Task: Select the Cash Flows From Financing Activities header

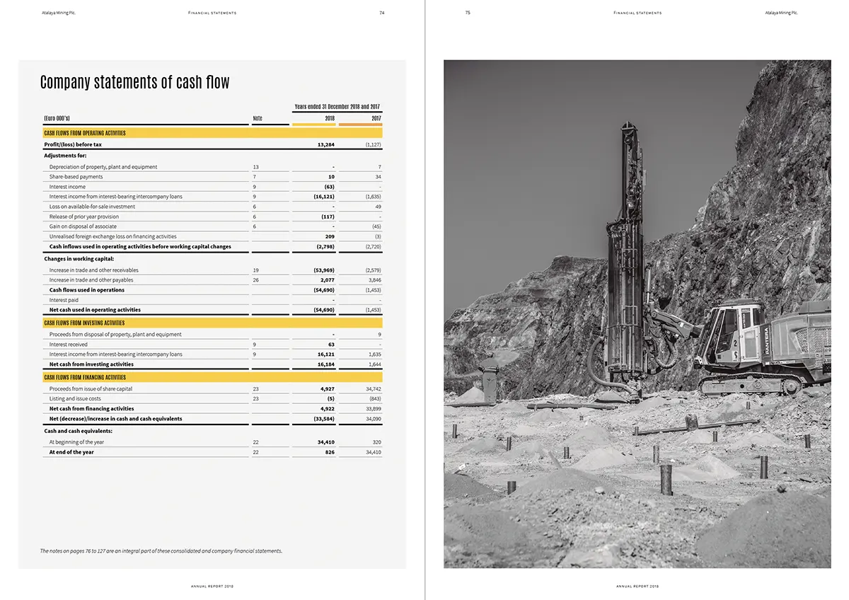Action: (85, 377)
